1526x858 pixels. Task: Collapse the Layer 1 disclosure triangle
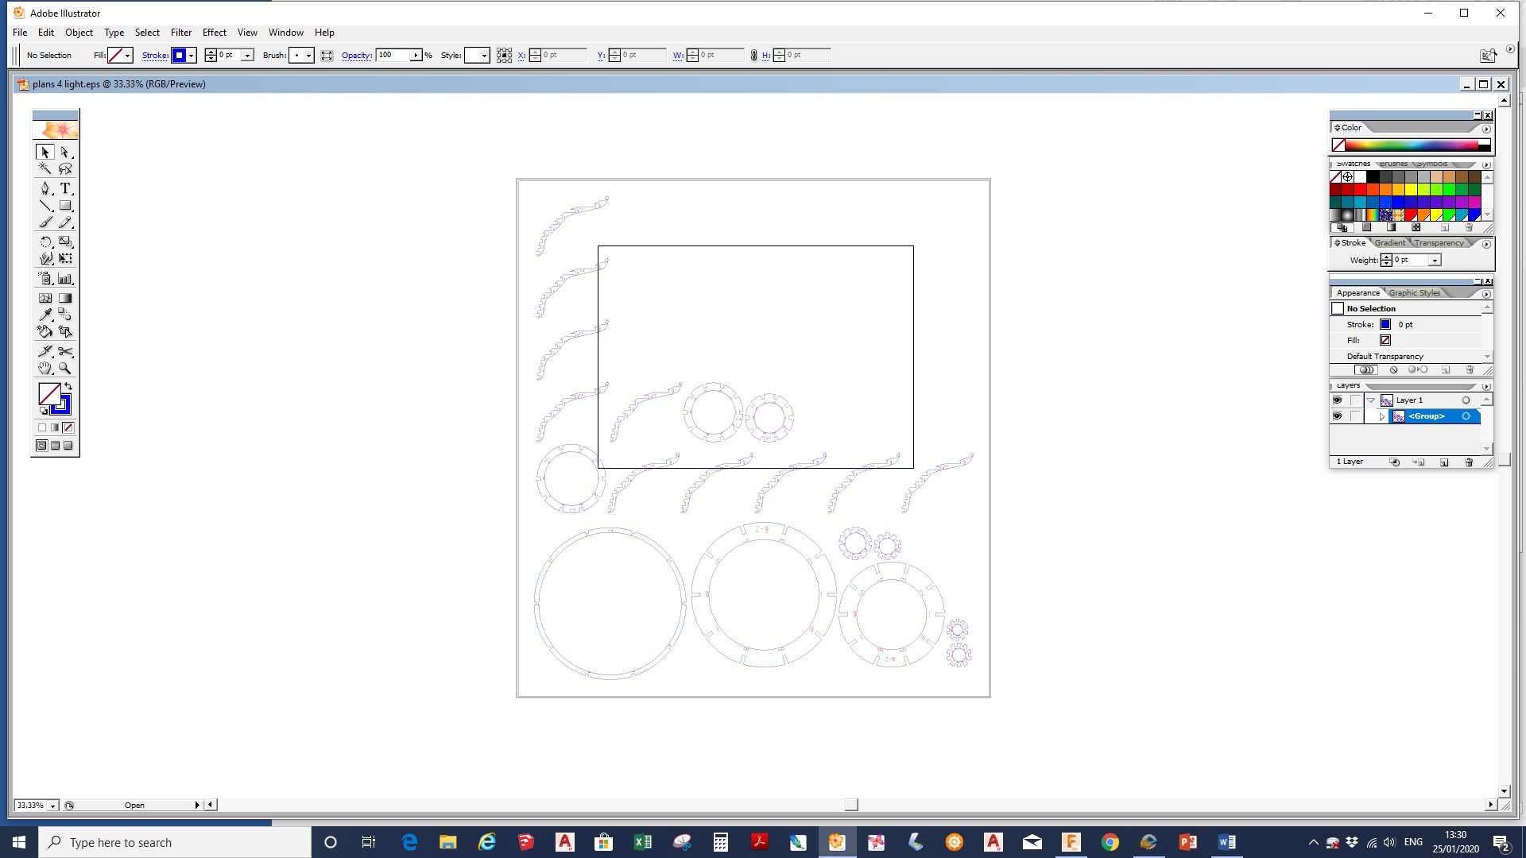point(1371,400)
